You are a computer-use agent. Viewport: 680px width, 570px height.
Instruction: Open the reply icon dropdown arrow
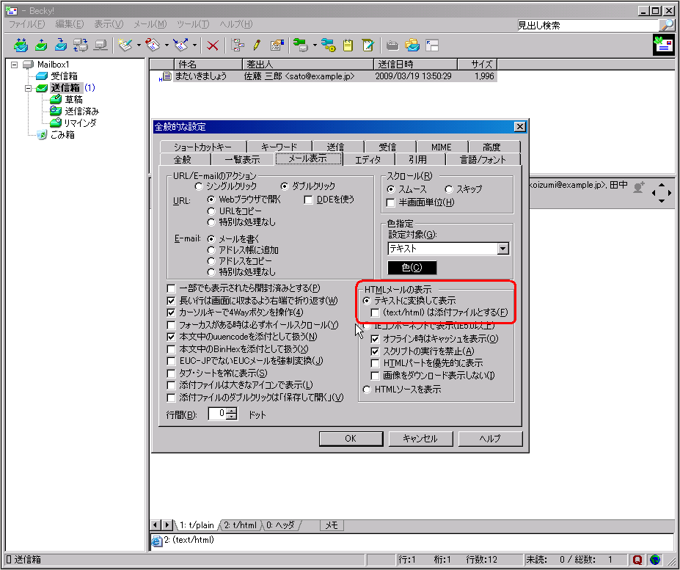167,45
